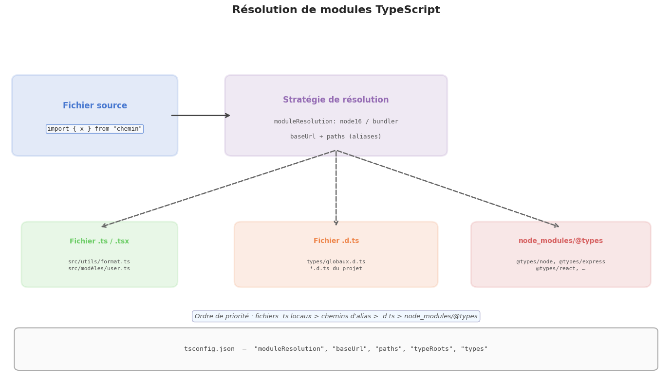The width and height of the screenshot is (672, 379).
Task: Click the vertical dashed arrow to Fichier .d.ts
Action: point(336,189)
